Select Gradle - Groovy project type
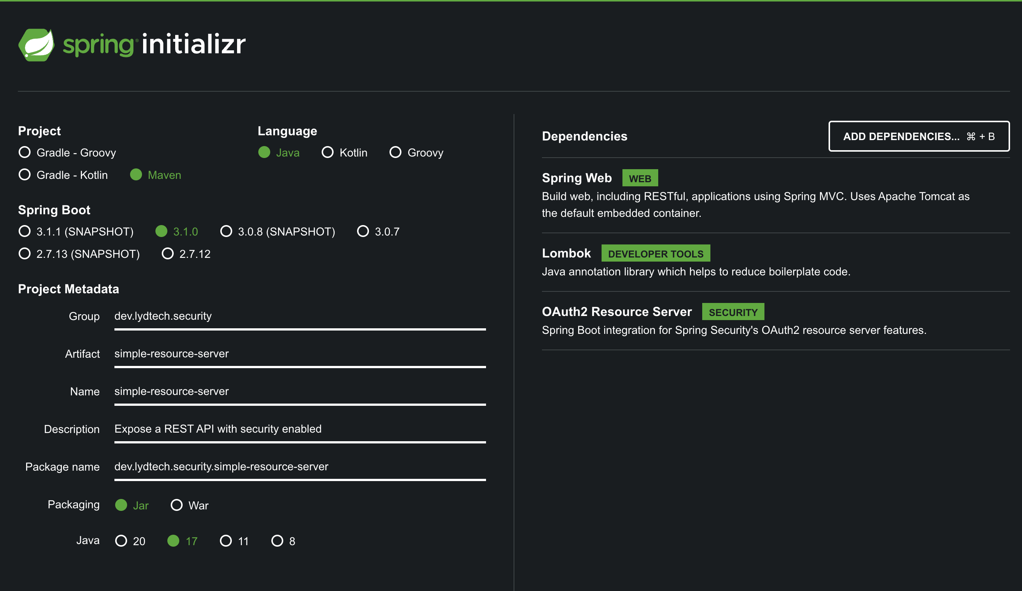The image size is (1022, 591). click(x=67, y=152)
